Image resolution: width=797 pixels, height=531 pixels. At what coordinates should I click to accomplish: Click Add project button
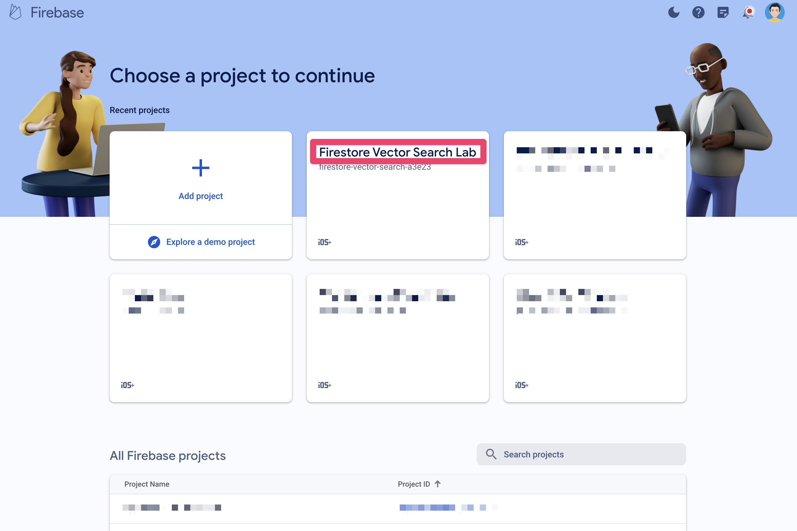[x=200, y=178]
